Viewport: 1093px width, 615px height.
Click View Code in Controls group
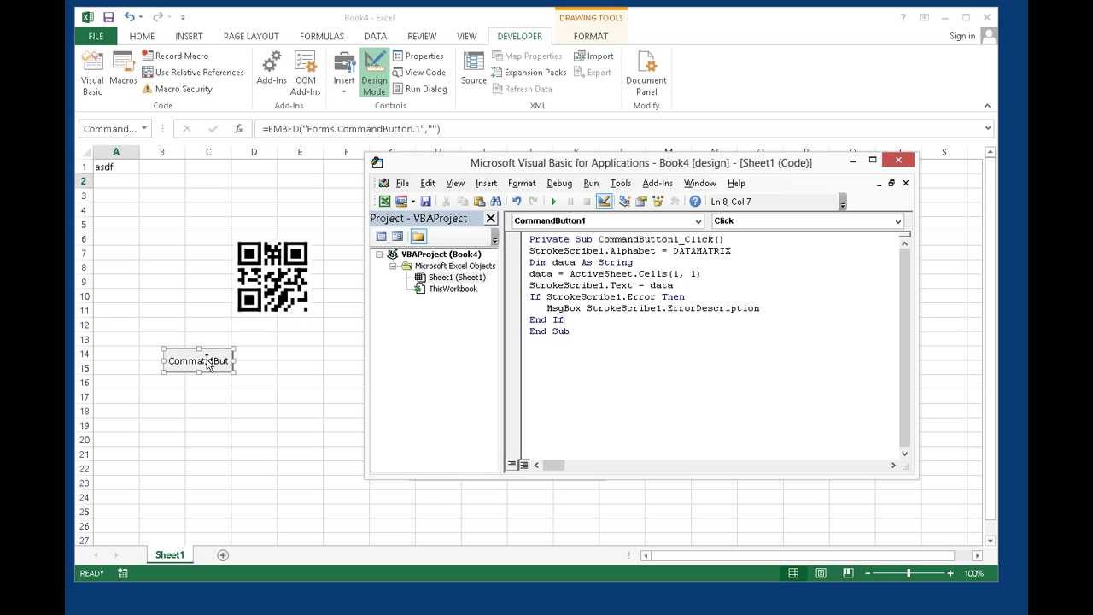click(419, 73)
